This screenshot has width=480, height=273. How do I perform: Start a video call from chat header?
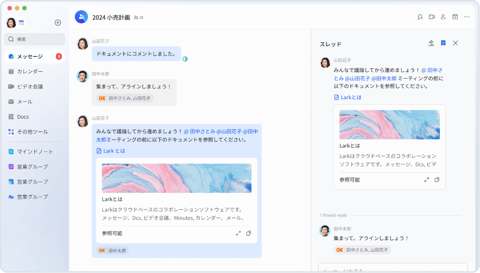pyautogui.click(x=432, y=17)
